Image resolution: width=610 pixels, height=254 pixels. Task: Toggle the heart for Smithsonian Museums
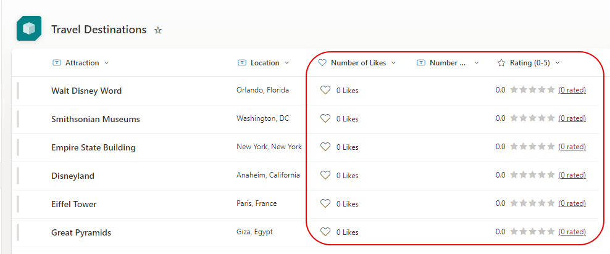coord(325,118)
